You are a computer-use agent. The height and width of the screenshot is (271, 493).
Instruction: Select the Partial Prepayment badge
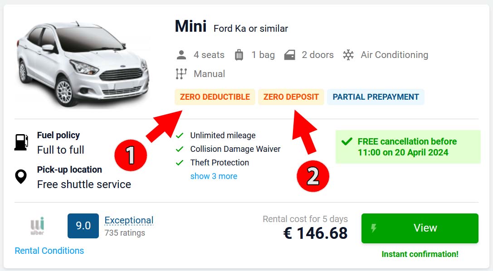point(376,97)
